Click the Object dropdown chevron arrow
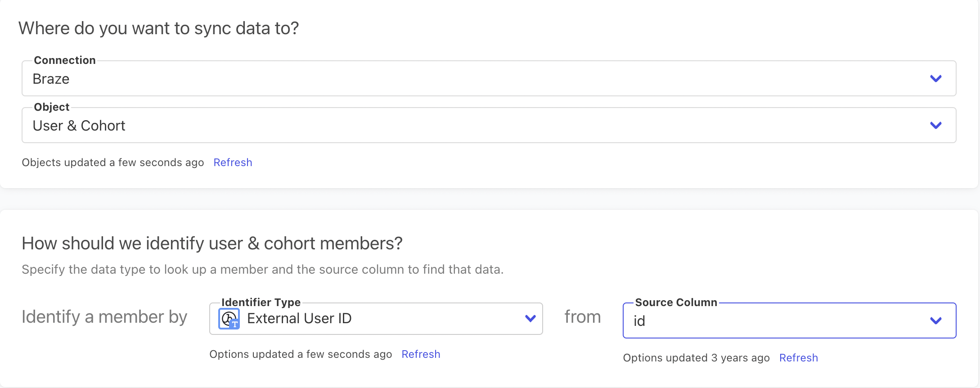Screen dimensions: 980x388 (x=935, y=126)
